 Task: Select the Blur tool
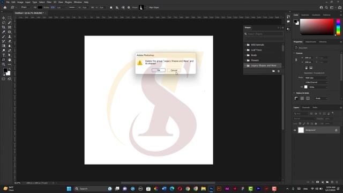click(x=10, y=46)
